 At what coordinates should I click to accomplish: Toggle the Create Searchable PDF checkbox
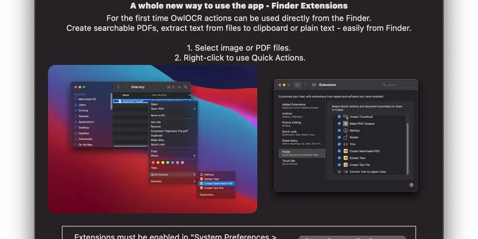coord(339,151)
